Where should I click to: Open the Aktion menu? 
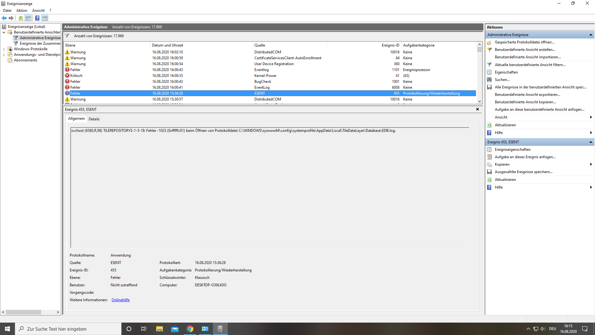22,11
